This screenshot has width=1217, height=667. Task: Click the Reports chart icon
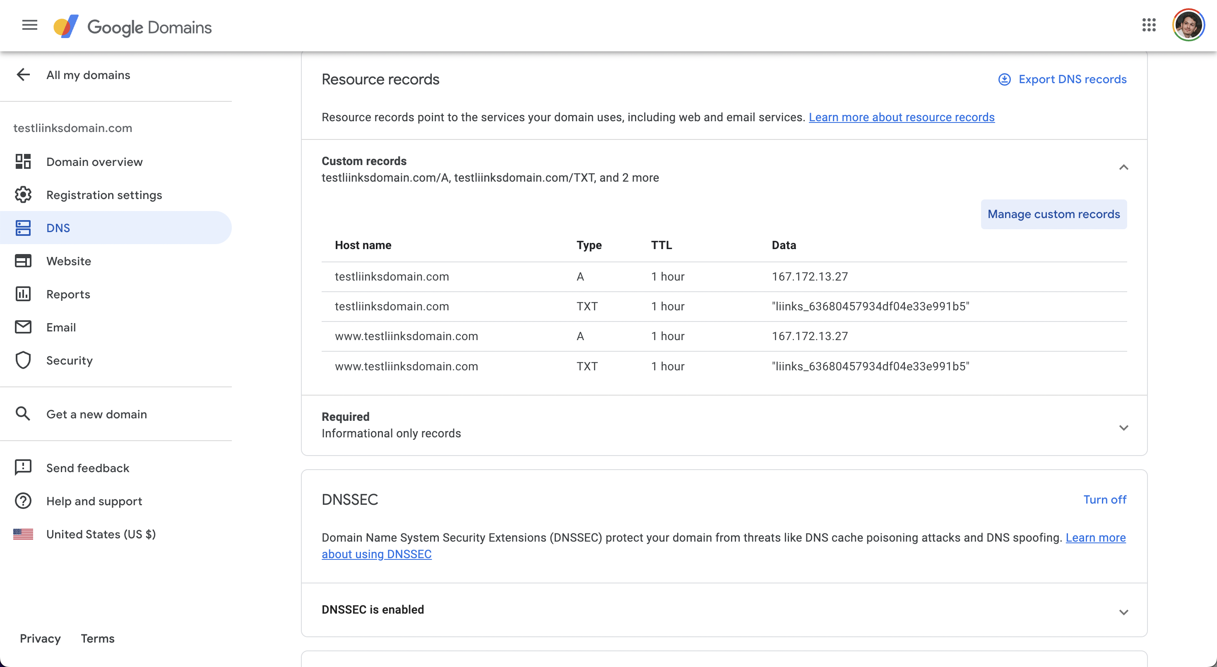tap(23, 294)
